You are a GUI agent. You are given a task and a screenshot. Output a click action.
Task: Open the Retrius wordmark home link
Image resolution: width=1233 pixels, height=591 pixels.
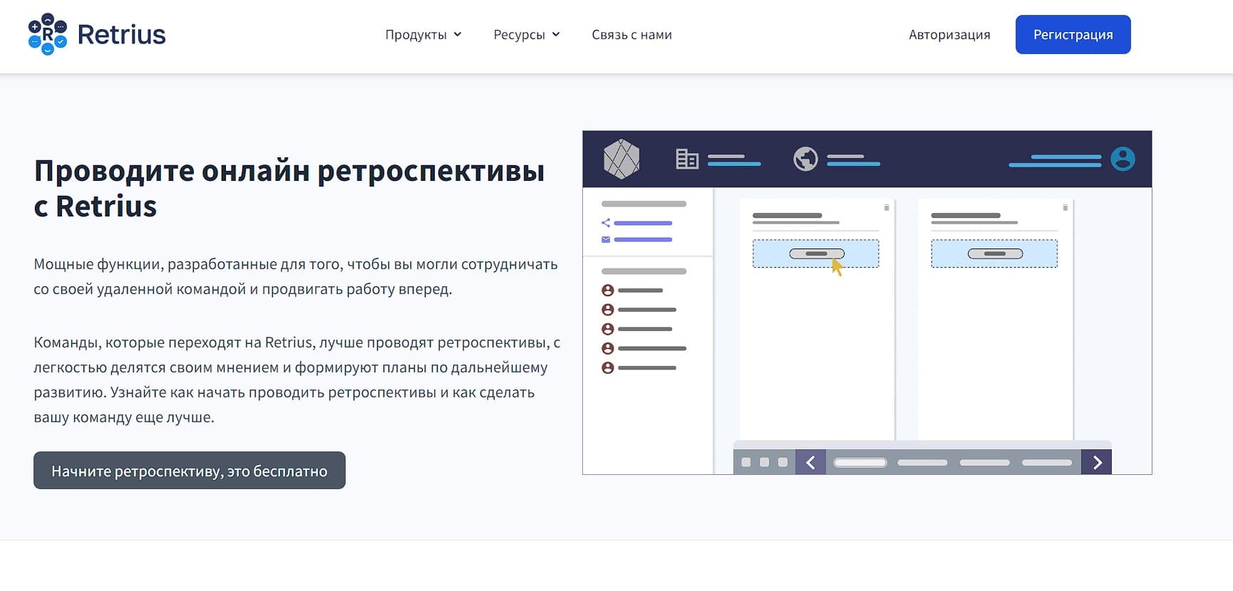coord(121,34)
